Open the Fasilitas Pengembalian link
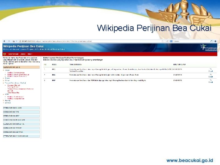Screen dimensions: 220x165 click(x=16, y=99)
